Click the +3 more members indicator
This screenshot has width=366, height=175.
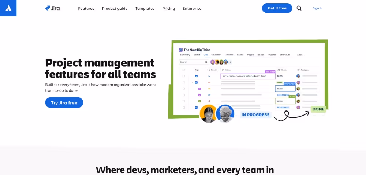(x=230, y=62)
